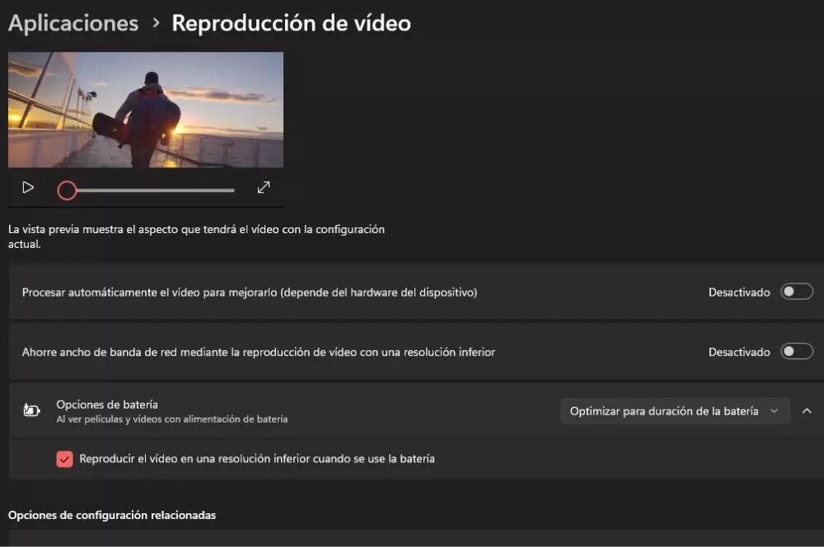Open the Optimizar para duración de la batería dropdown
824x547 pixels.
[675, 411]
